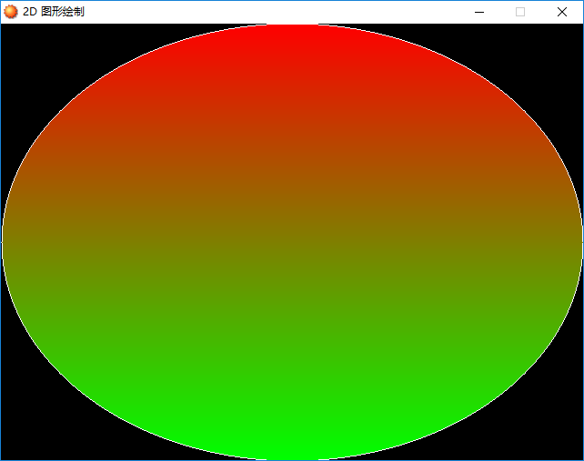584x461 pixels.
Task: Click the red-green gradient ellipse
Action: pyautogui.click(x=292, y=242)
